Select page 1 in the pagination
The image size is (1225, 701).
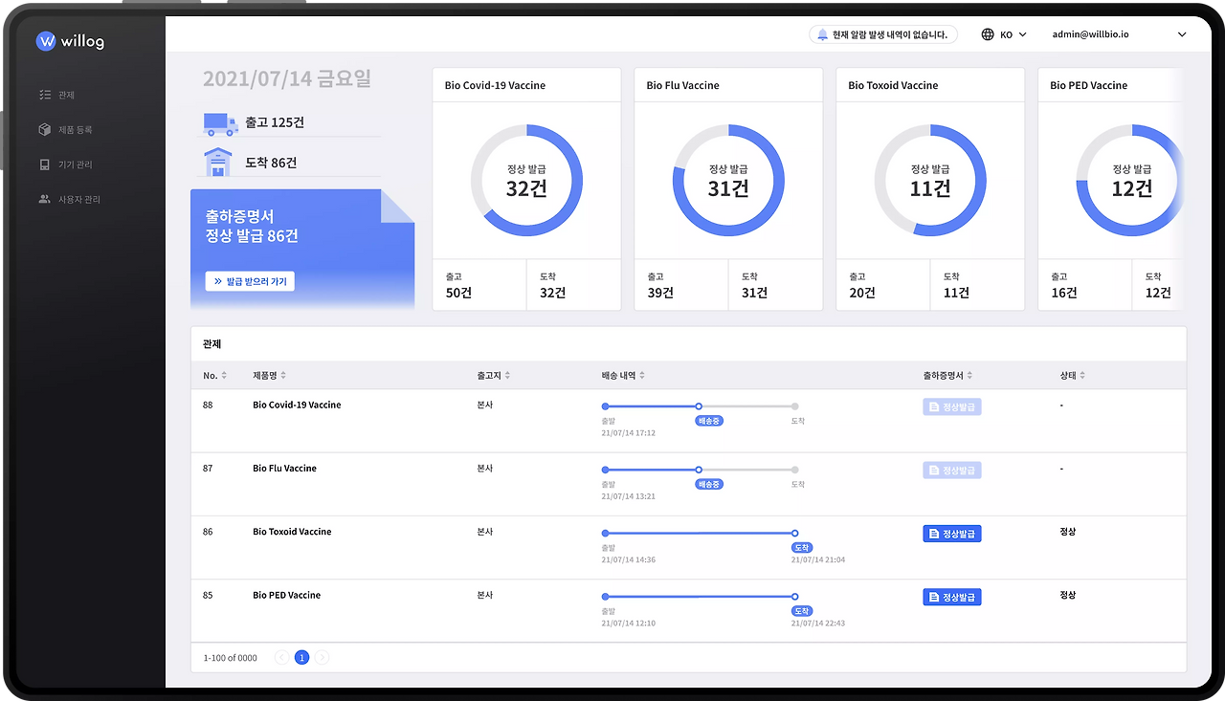301,658
